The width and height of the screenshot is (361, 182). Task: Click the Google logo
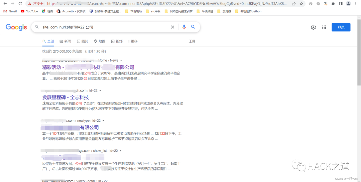tap(16, 27)
